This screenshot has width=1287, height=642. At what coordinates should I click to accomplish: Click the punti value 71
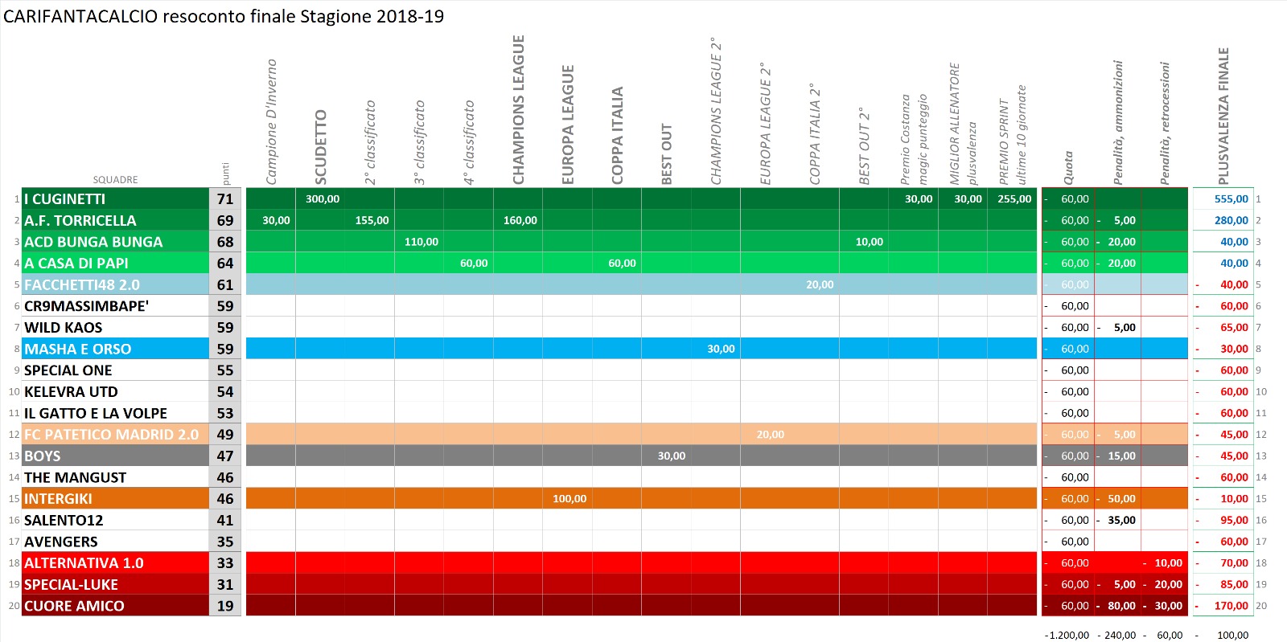click(x=225, y=198)
